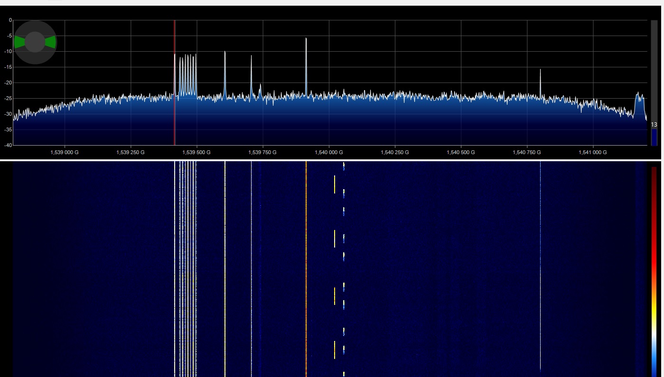664x377 pixels.
Task: Click the waterfall color gradient bar
Action: (654, 271)
